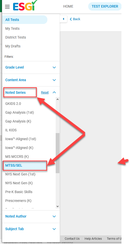Switch to TEST EXPLORER tab
The height and width of the screenshot is (244, 129).
pyautogui.click(x=105, y=6)
